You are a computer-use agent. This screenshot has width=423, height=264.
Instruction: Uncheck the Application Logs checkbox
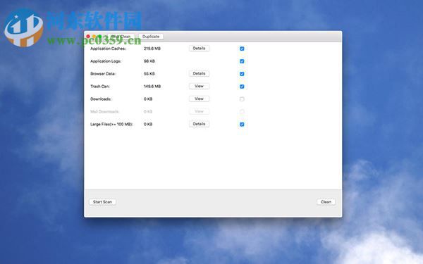242,61
